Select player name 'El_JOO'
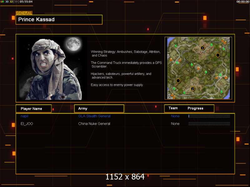 click(x=27, y=124)
